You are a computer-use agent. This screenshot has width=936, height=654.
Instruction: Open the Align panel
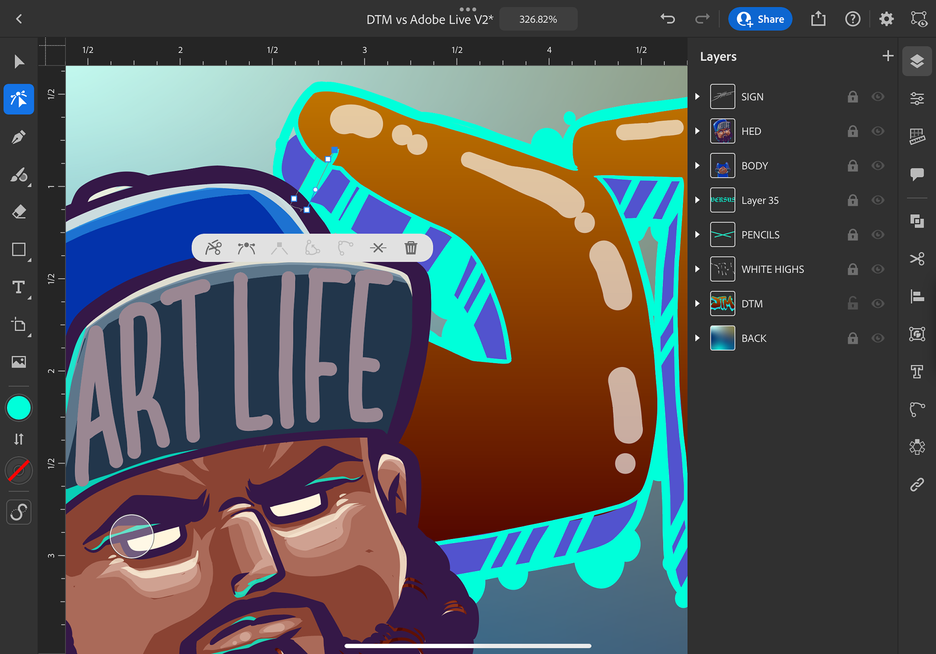click(x=917, y=297)
